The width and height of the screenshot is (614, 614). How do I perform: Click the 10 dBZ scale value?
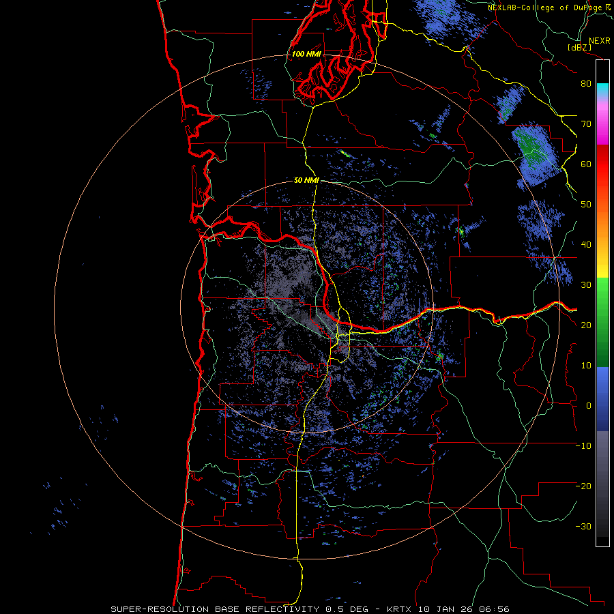pos(586,366)
